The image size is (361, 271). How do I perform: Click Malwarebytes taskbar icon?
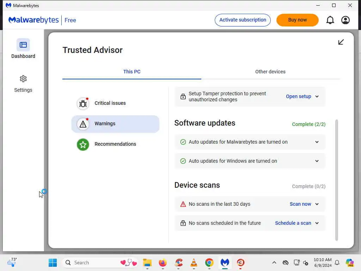(x=225, y=263)
